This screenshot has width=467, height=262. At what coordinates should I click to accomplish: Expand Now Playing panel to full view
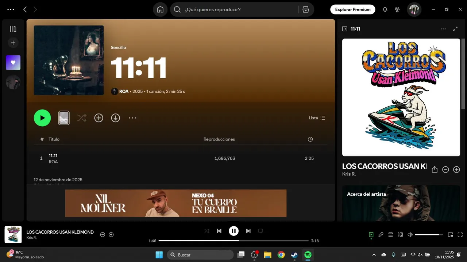click(x=455, y=29)
